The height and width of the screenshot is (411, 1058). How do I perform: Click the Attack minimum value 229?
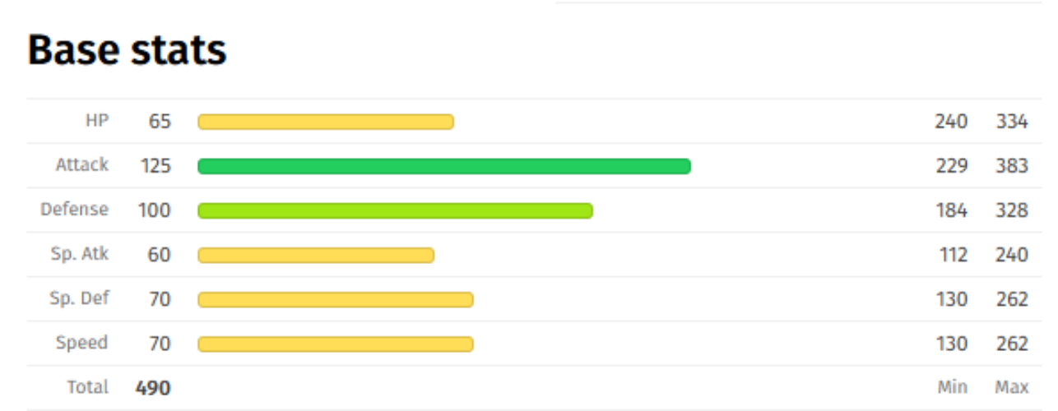(x=951, y=166)
